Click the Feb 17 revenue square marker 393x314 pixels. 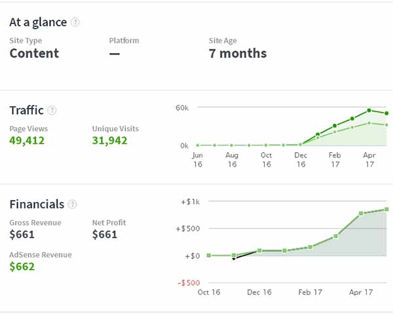pos(310,247)
